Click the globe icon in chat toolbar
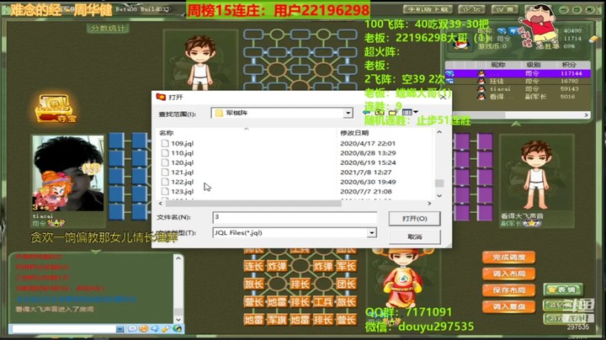606x340 pixels. click(x=178, y=329)
